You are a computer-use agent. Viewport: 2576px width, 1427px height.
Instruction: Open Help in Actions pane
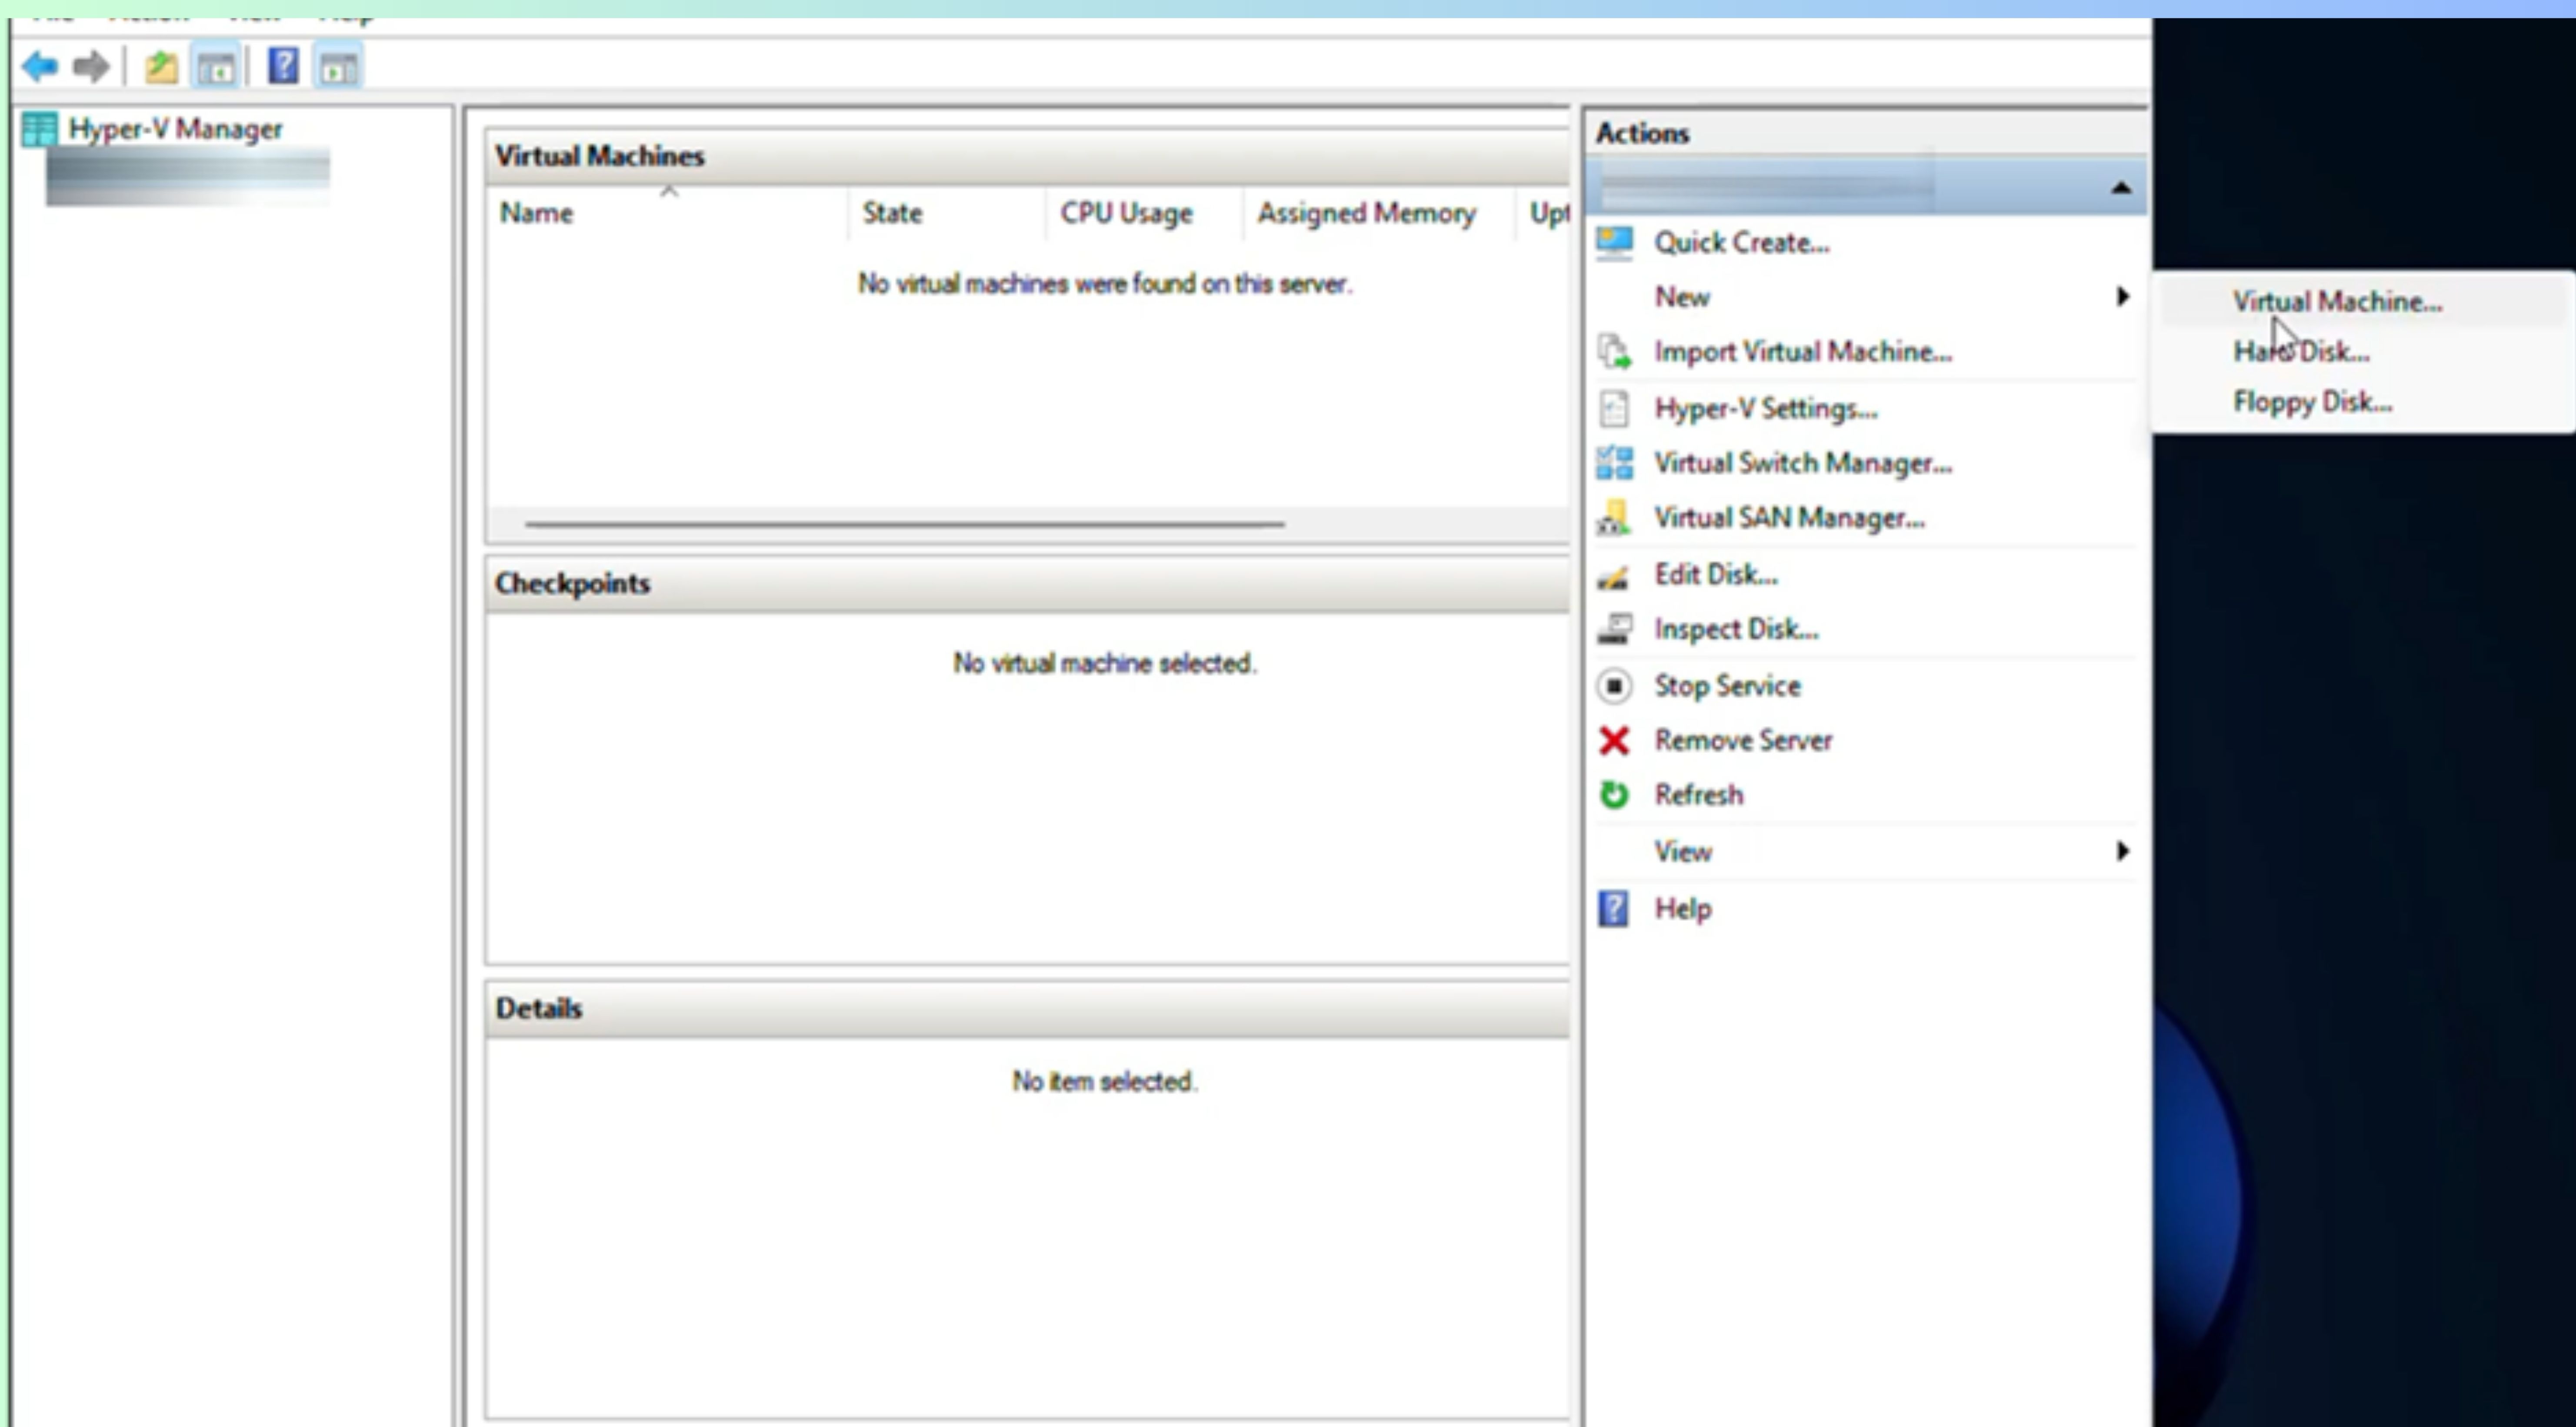[x=1683, y=909]
